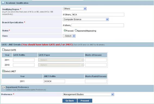154x104 pixels.
Task: Open the Branch/Specialization dropdown showing Computer Science
Action: 86,19
